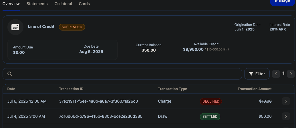Click the magnifier icon in search bar
This screenshot has width=296, height=128.
[10, 74]
